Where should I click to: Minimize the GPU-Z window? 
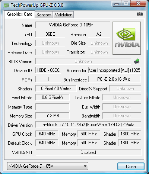[x=117, y=4]
